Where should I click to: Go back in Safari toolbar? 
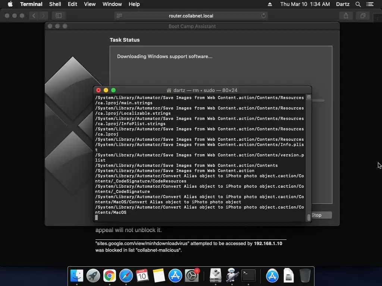(x=34, y=16)
